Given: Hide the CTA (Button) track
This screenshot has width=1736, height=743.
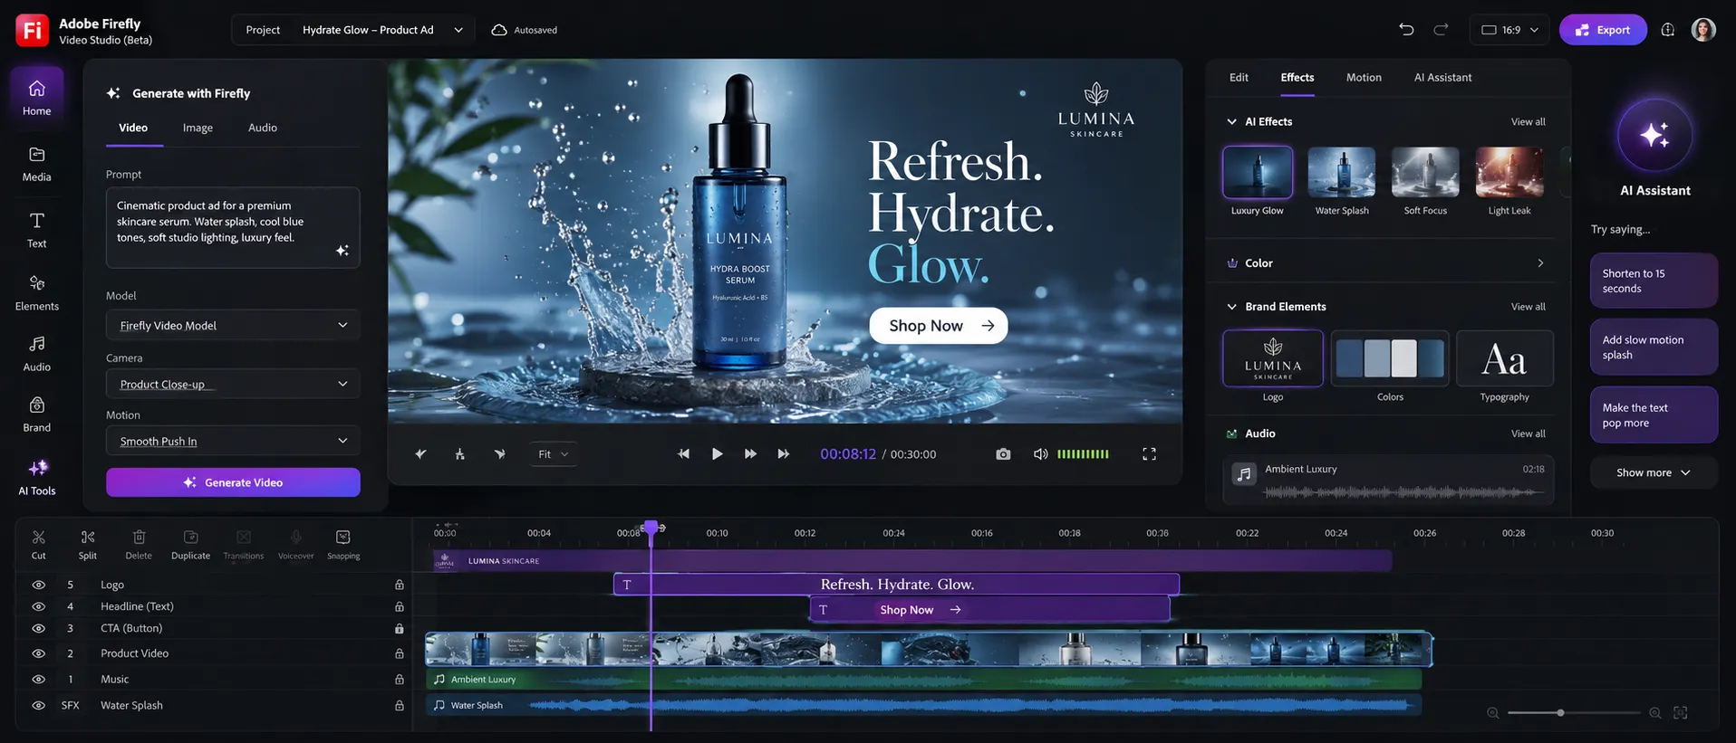Looking at the screenshot, I should pyautogui.click(x=38, y=628).
